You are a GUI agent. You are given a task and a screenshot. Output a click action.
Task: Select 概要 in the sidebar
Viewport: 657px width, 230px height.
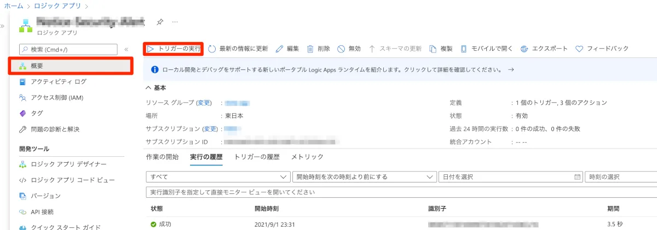coord(71,66)
